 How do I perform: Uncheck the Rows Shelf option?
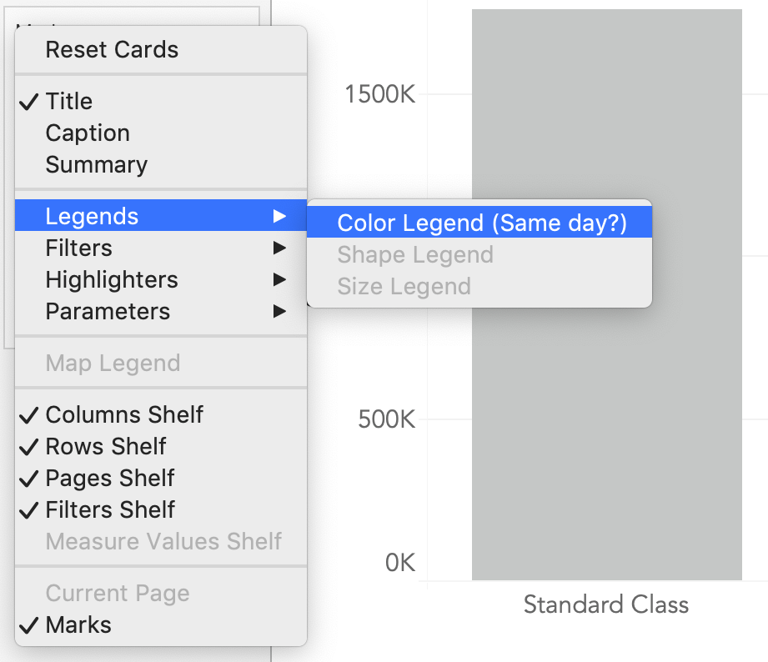(106, 447)
